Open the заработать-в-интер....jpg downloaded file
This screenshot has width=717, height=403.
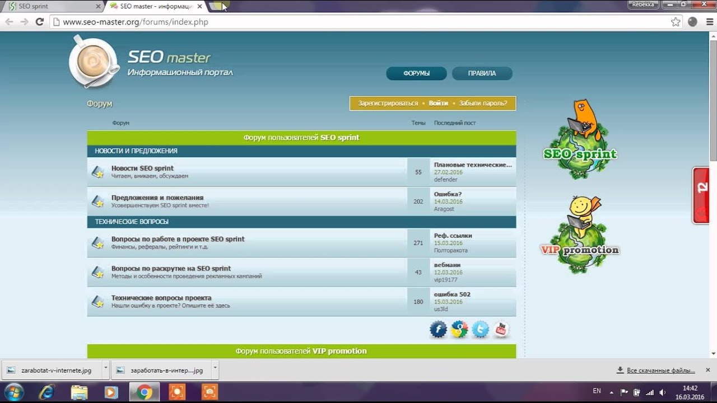[x=162, y=370]
